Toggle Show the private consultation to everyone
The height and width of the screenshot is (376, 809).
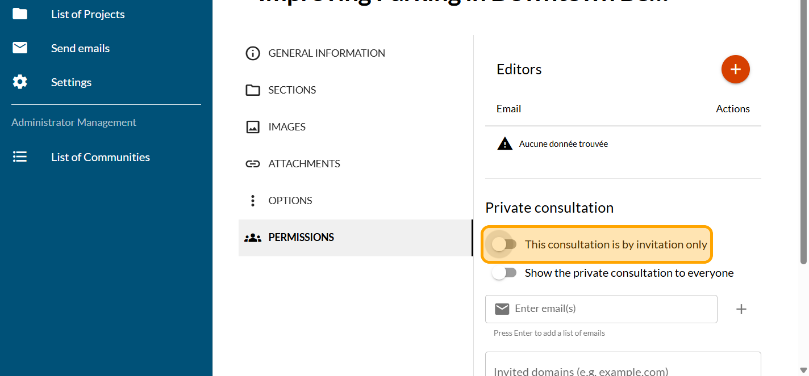click(x=504, y=273)
